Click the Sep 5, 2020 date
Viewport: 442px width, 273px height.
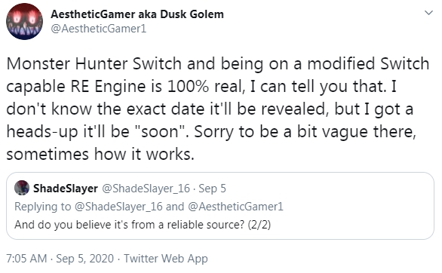(84, 259)
